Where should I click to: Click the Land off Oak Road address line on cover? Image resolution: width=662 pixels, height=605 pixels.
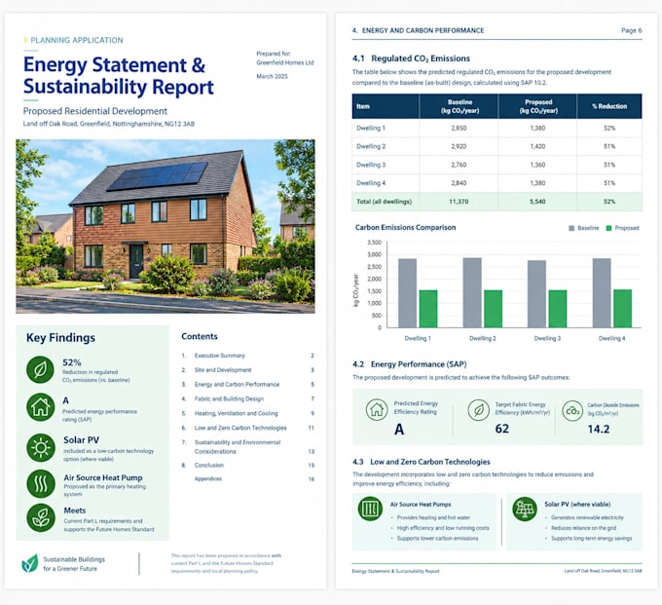(108, 124)
